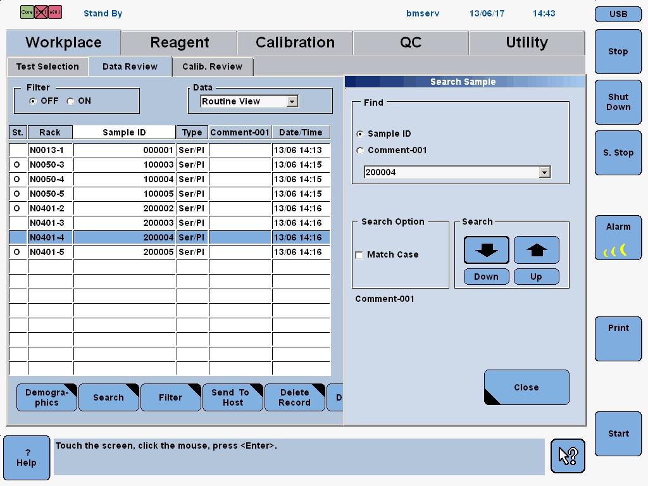This screenshot has height=486, width=648.
Task: Switch to Test Selection subtab
Action: 47,66
